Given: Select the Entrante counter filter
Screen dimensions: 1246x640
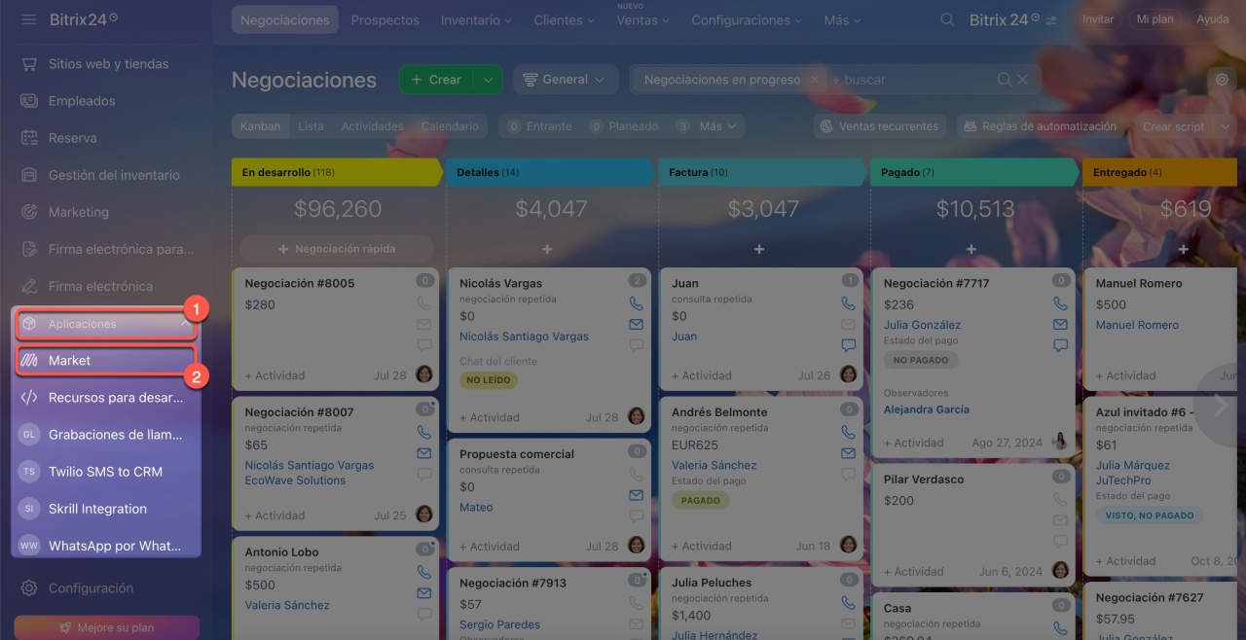Looking at the screenshot, I should pos(538,126).
